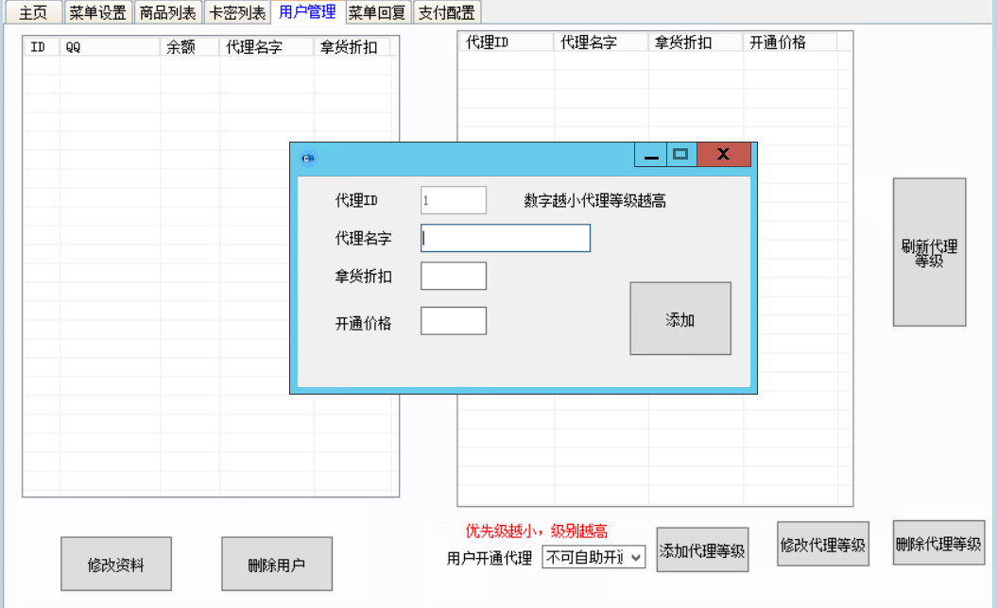Focus the 代理名字 input field
The width and height of the screenshot is (998, 608).
pyautogui.click(x=506, y=238)
